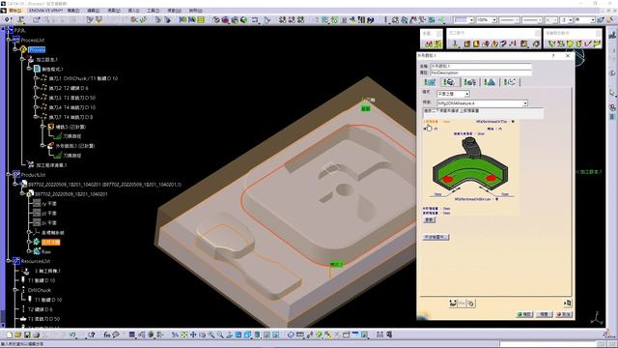Click the bottom-right expand icon in dialog
Image resolution: width=618 pixels, height=348 pixels.
[x=568, y=303]
